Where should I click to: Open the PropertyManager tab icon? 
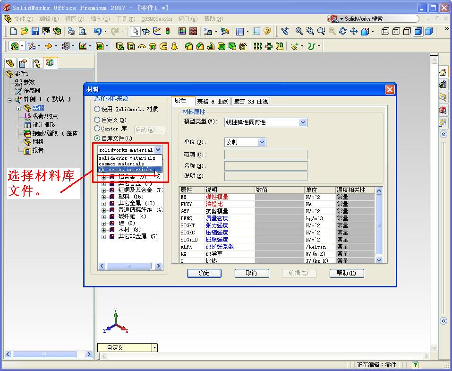point(23,63)
